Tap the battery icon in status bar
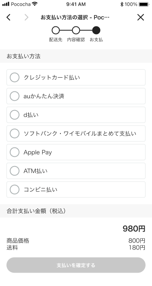 pyautogui.click(x=144, y=4)
